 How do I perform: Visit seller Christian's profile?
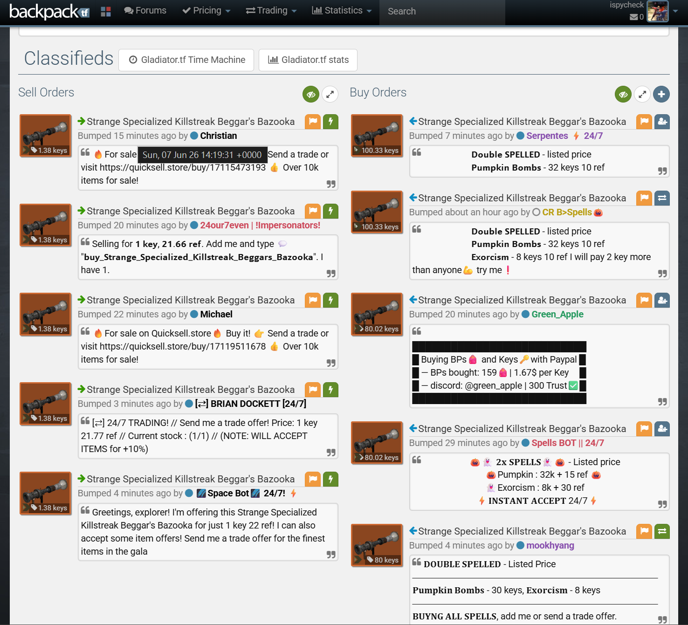[x=219, y=136]
